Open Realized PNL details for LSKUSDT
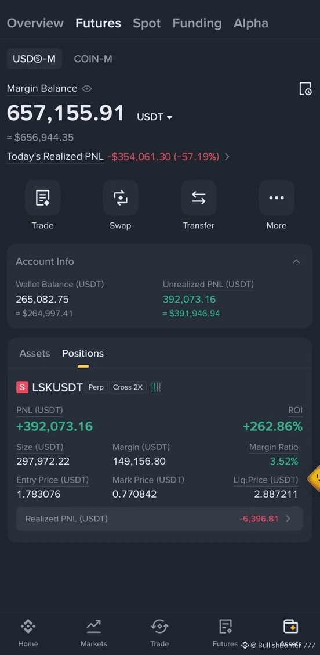This screenshot has width=320, height=655. point(159,519)
